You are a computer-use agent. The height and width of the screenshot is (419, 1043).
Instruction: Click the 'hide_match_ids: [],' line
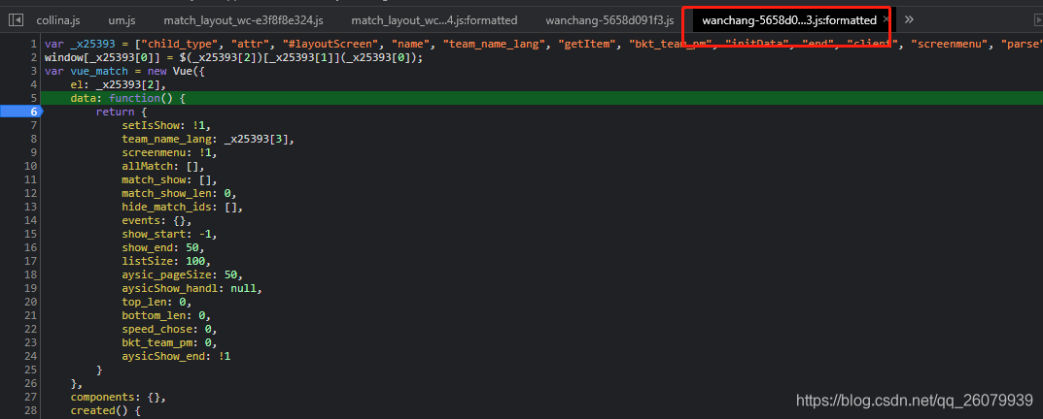tap(183, 208)
